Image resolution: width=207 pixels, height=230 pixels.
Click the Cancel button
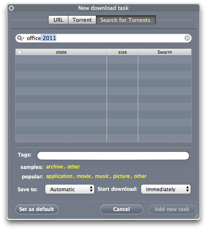click(121, 209)
